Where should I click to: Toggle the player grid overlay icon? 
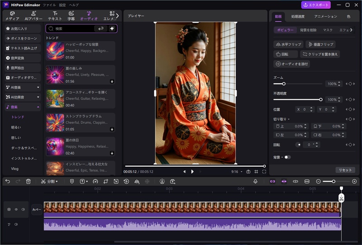256,172
